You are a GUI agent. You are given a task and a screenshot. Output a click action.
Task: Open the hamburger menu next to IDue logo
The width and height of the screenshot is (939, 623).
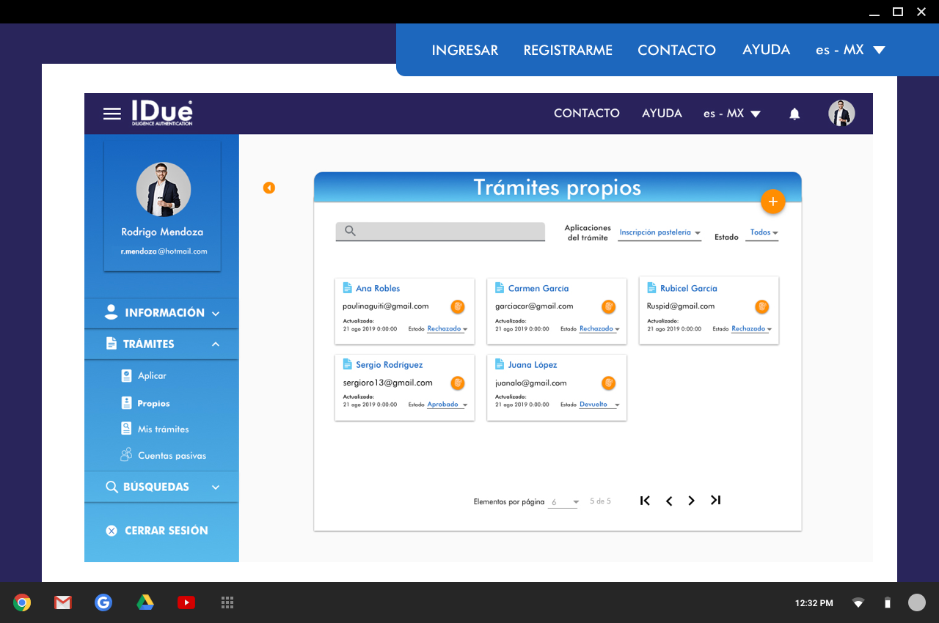coord(112,114)
